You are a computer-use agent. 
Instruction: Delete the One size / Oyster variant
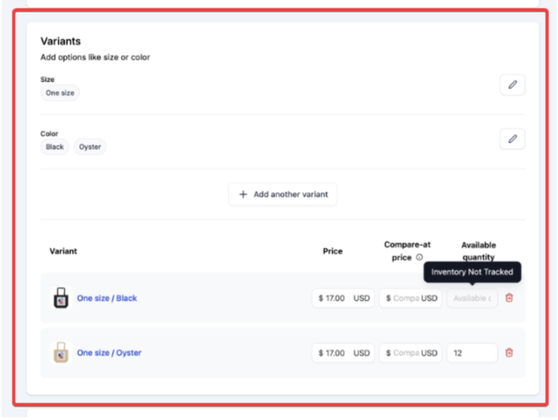click(x=510, y=353)
